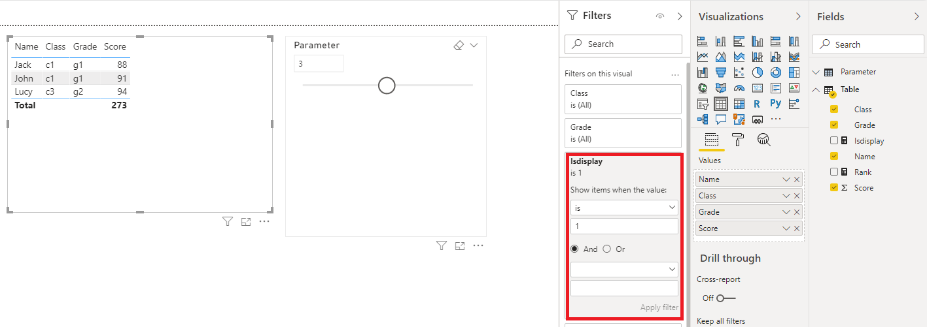The width and height of the screenshot is (927, 327).
Task: Open the empty second condition dropdown
Action: (624, 269)
